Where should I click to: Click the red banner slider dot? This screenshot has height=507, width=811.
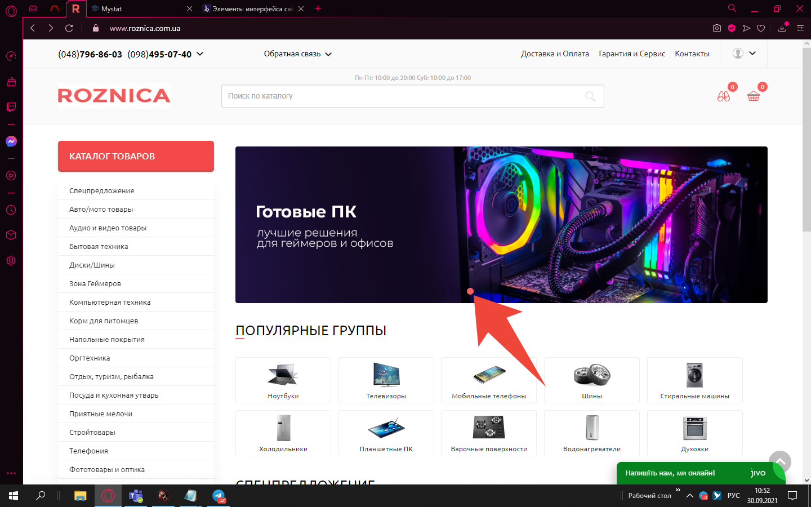[x=470, y=291]
